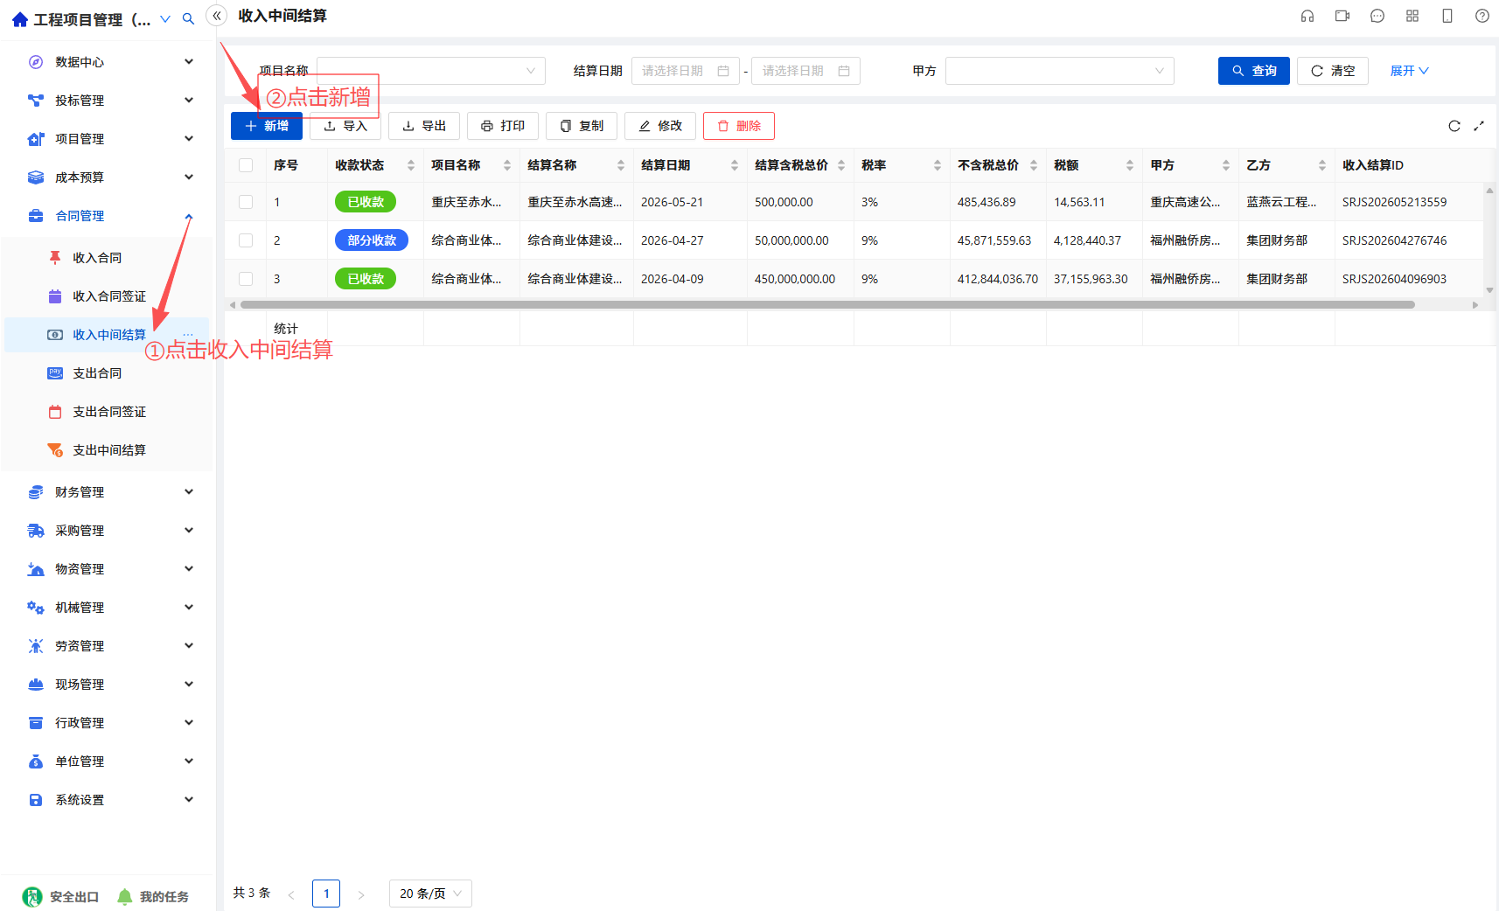Open the 项目名称 dropdown filter
The image size is (1499, 911).
431,71
